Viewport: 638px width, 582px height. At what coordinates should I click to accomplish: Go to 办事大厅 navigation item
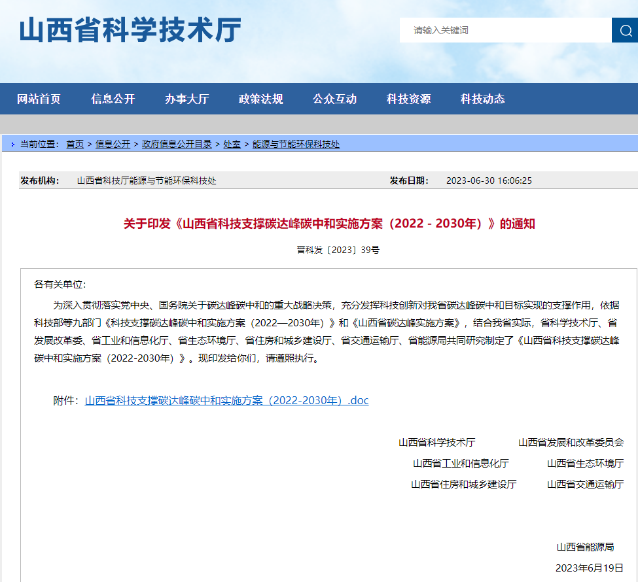pyautogui.click(x=186, y=99)
